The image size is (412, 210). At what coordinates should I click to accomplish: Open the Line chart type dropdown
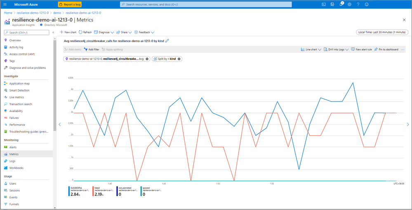[x=311, y=50]
